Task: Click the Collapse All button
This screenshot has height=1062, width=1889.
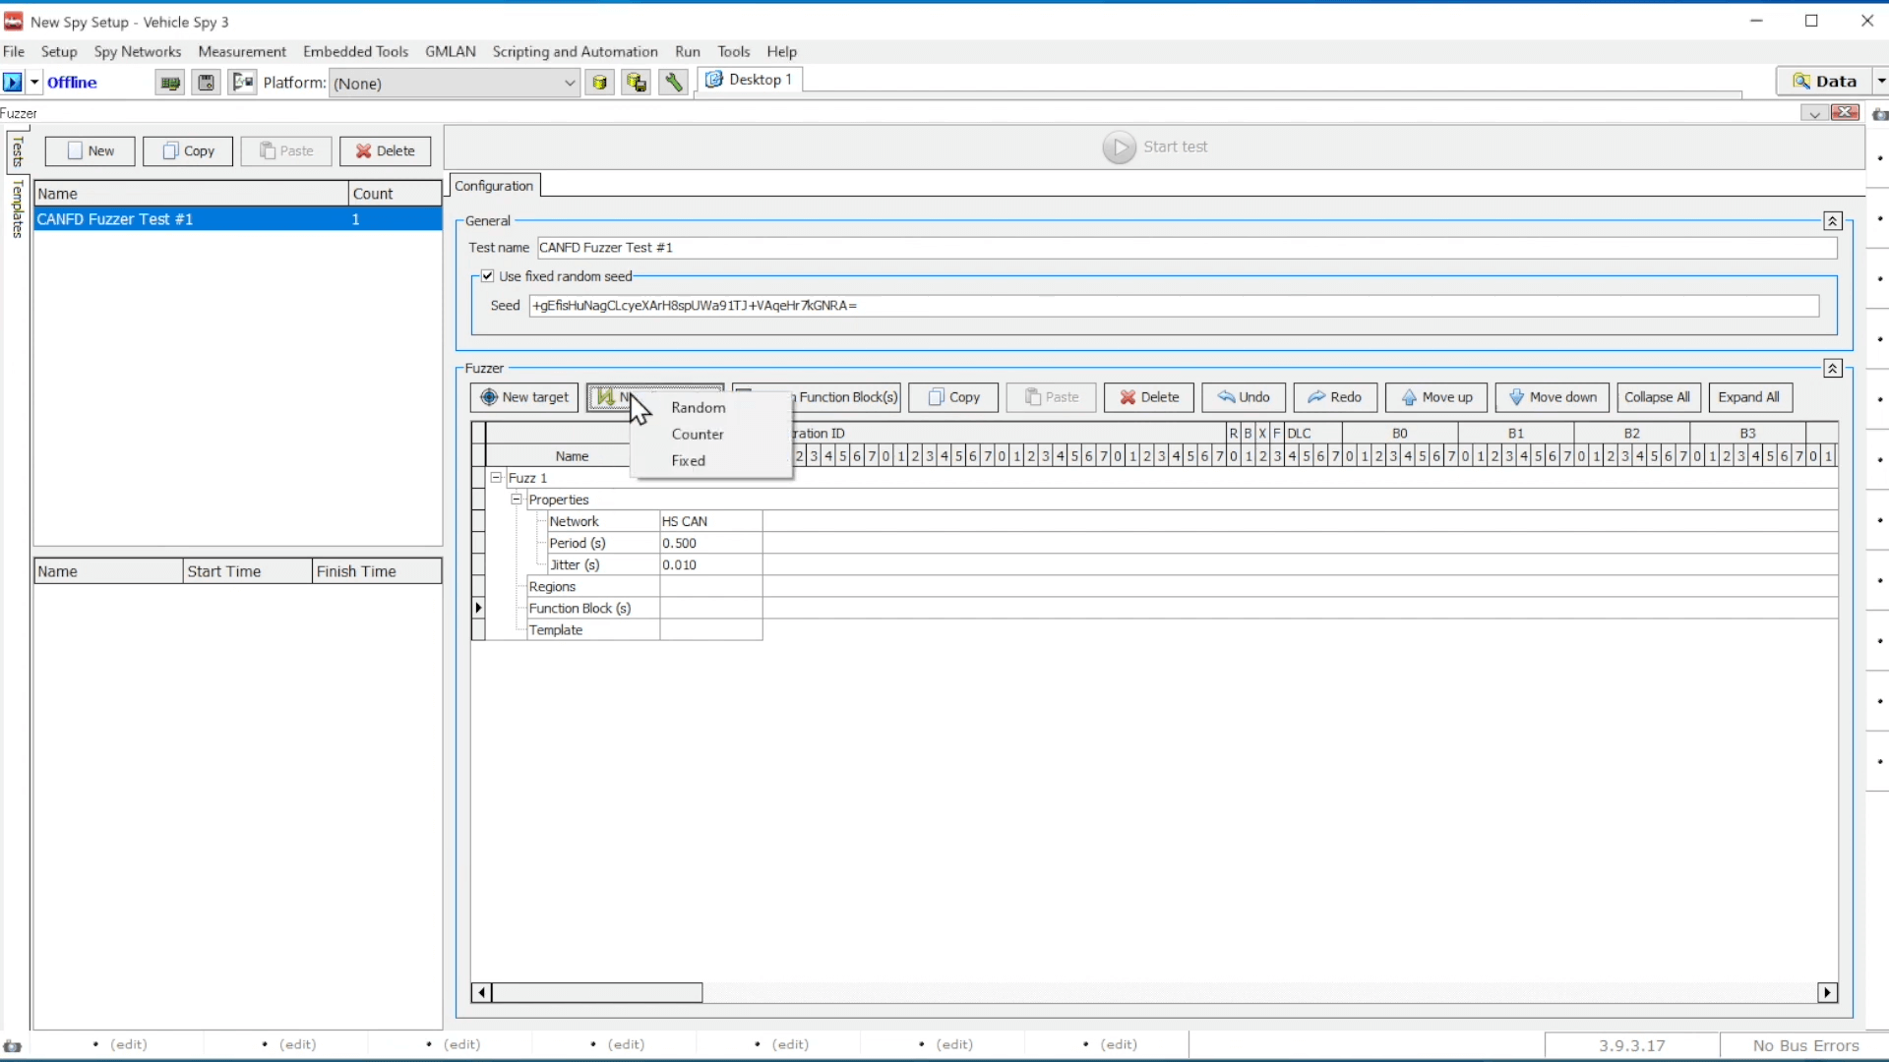Action: pyautogui.click(x=1657, y=397)
